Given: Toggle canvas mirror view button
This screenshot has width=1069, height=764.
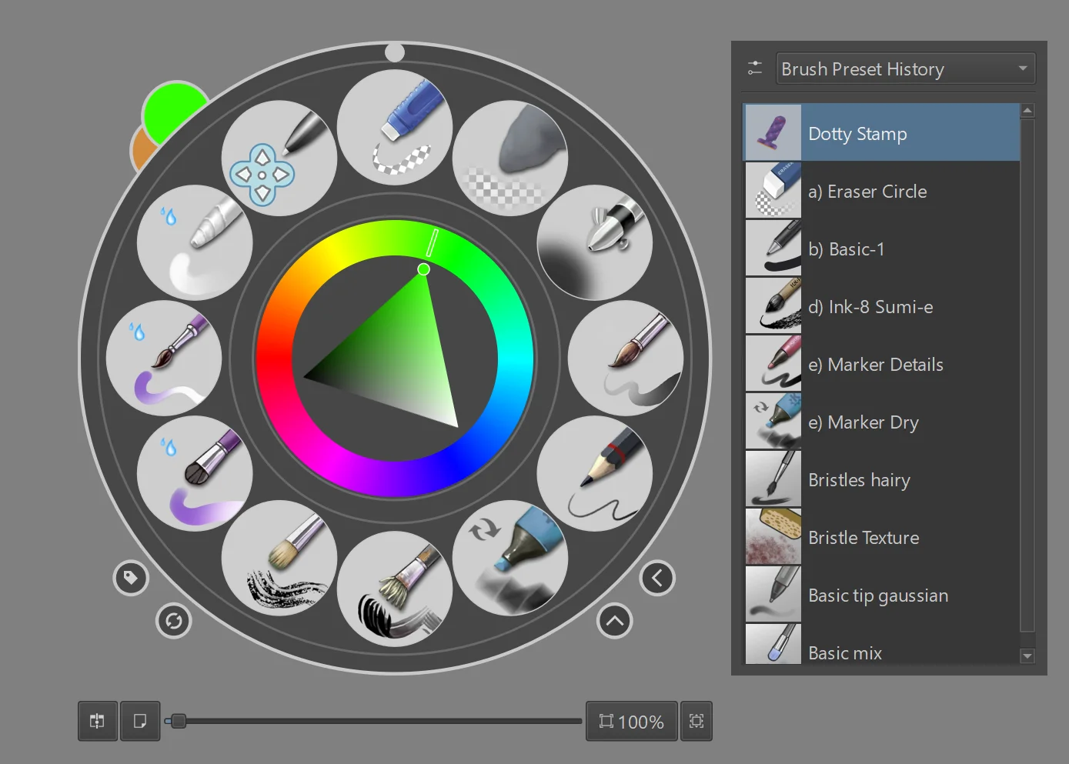Looking at the screenshot, I should tap(98, 721).
